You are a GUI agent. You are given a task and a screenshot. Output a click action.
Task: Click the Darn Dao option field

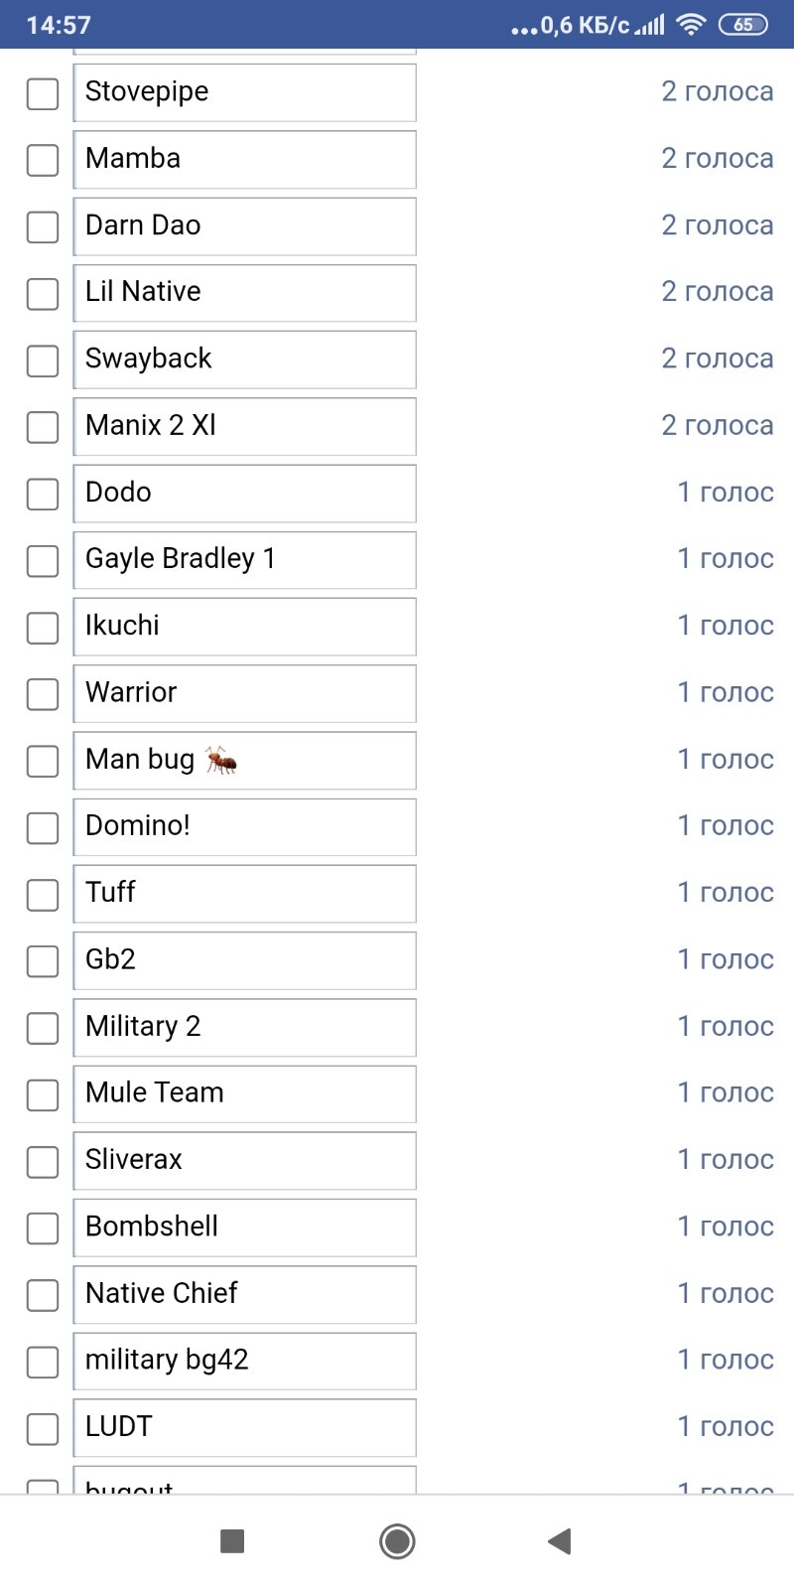pos(244,226)
